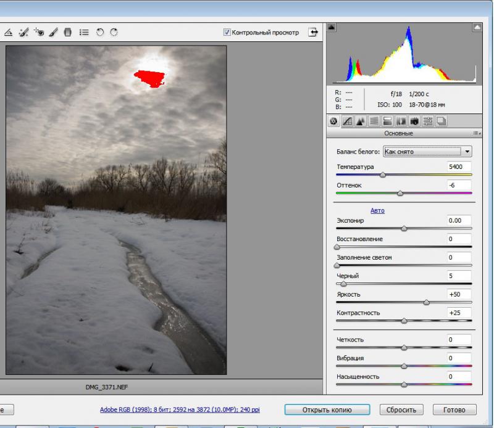
Task: Open the Основные panel options menu
Action: tap(477, 133)
